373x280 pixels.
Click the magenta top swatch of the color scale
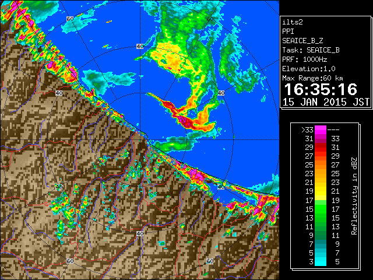321,129
